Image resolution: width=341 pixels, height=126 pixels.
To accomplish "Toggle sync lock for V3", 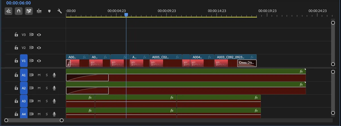I will 32,35.
